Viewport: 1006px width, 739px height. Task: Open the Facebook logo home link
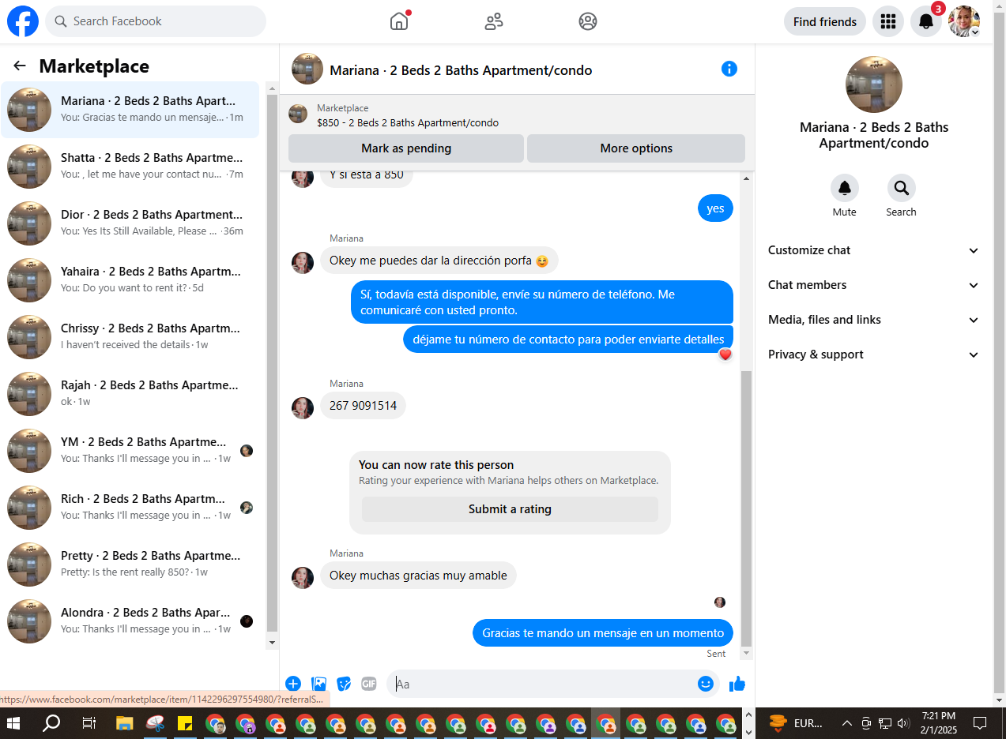click(23, 21)
